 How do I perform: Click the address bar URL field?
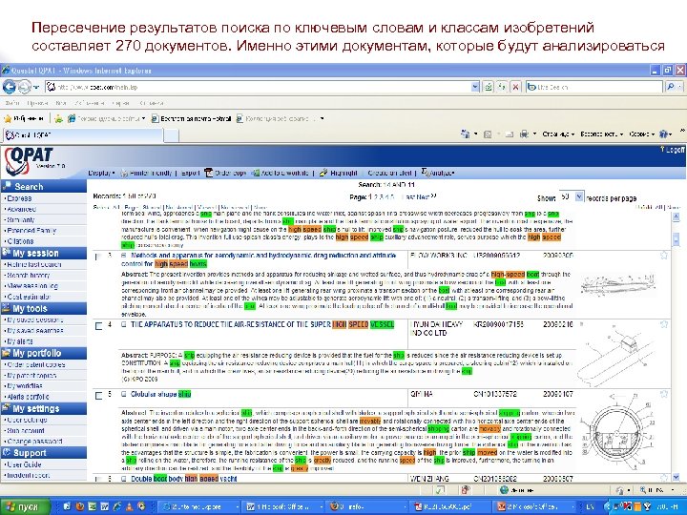click(x=259, y=87)
